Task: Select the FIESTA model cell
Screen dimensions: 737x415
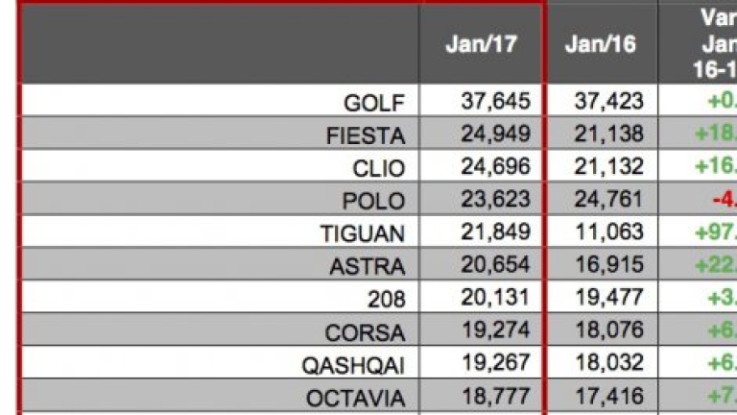Action: (x=366, y=134)
